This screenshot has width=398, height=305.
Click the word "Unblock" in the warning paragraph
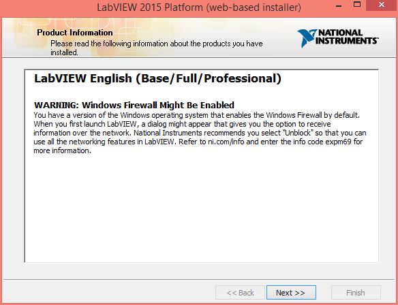click(x=298, y=133)
